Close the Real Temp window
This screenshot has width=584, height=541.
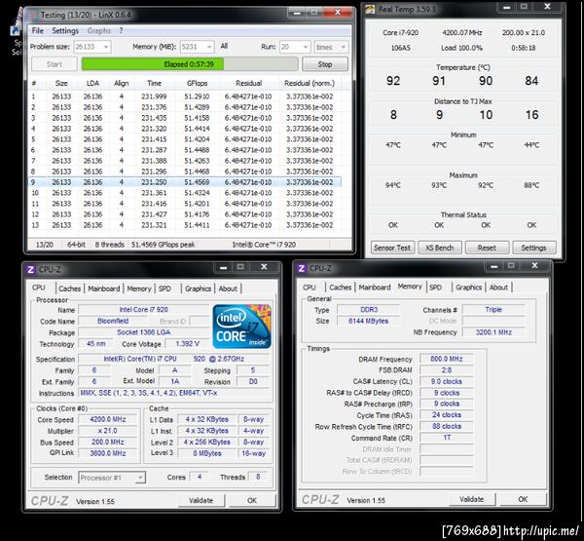pos(547,7)
